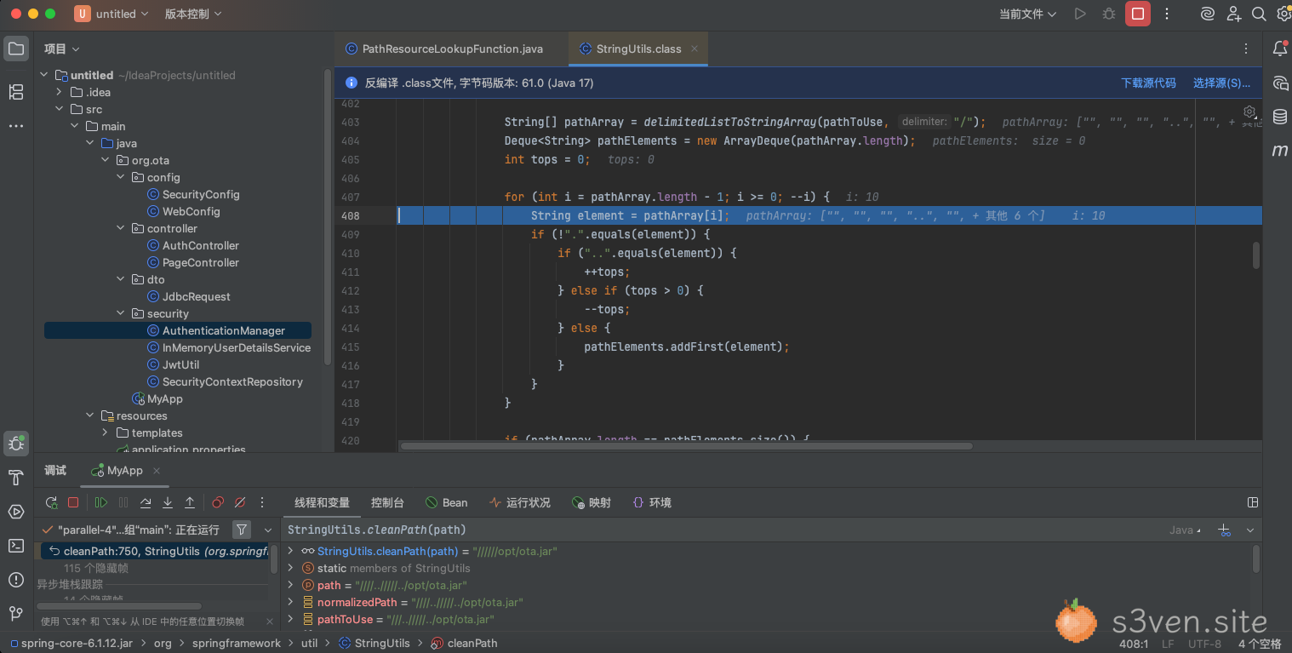Open the Services tool window icon
The image size is (1292, 653).
click(16, 511)
